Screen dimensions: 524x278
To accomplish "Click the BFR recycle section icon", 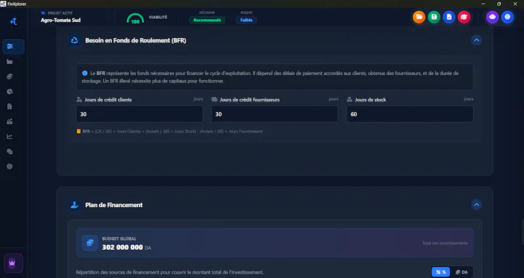I will click(75, 41).
